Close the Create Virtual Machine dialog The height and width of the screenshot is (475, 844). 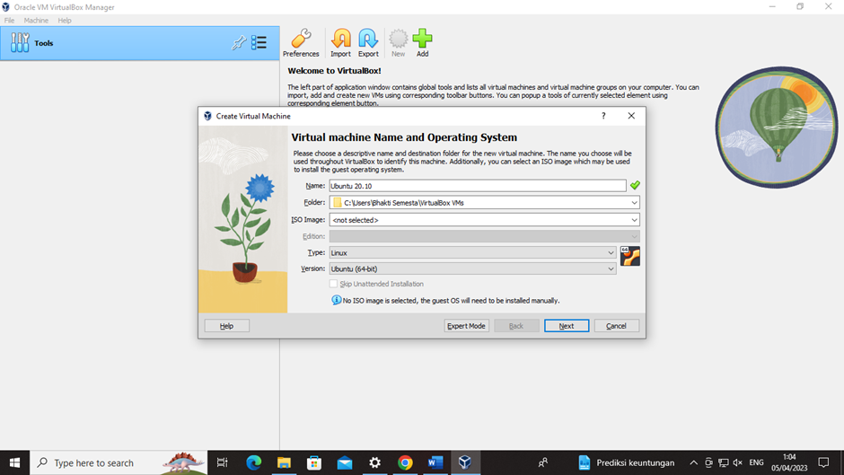(631, 116)
